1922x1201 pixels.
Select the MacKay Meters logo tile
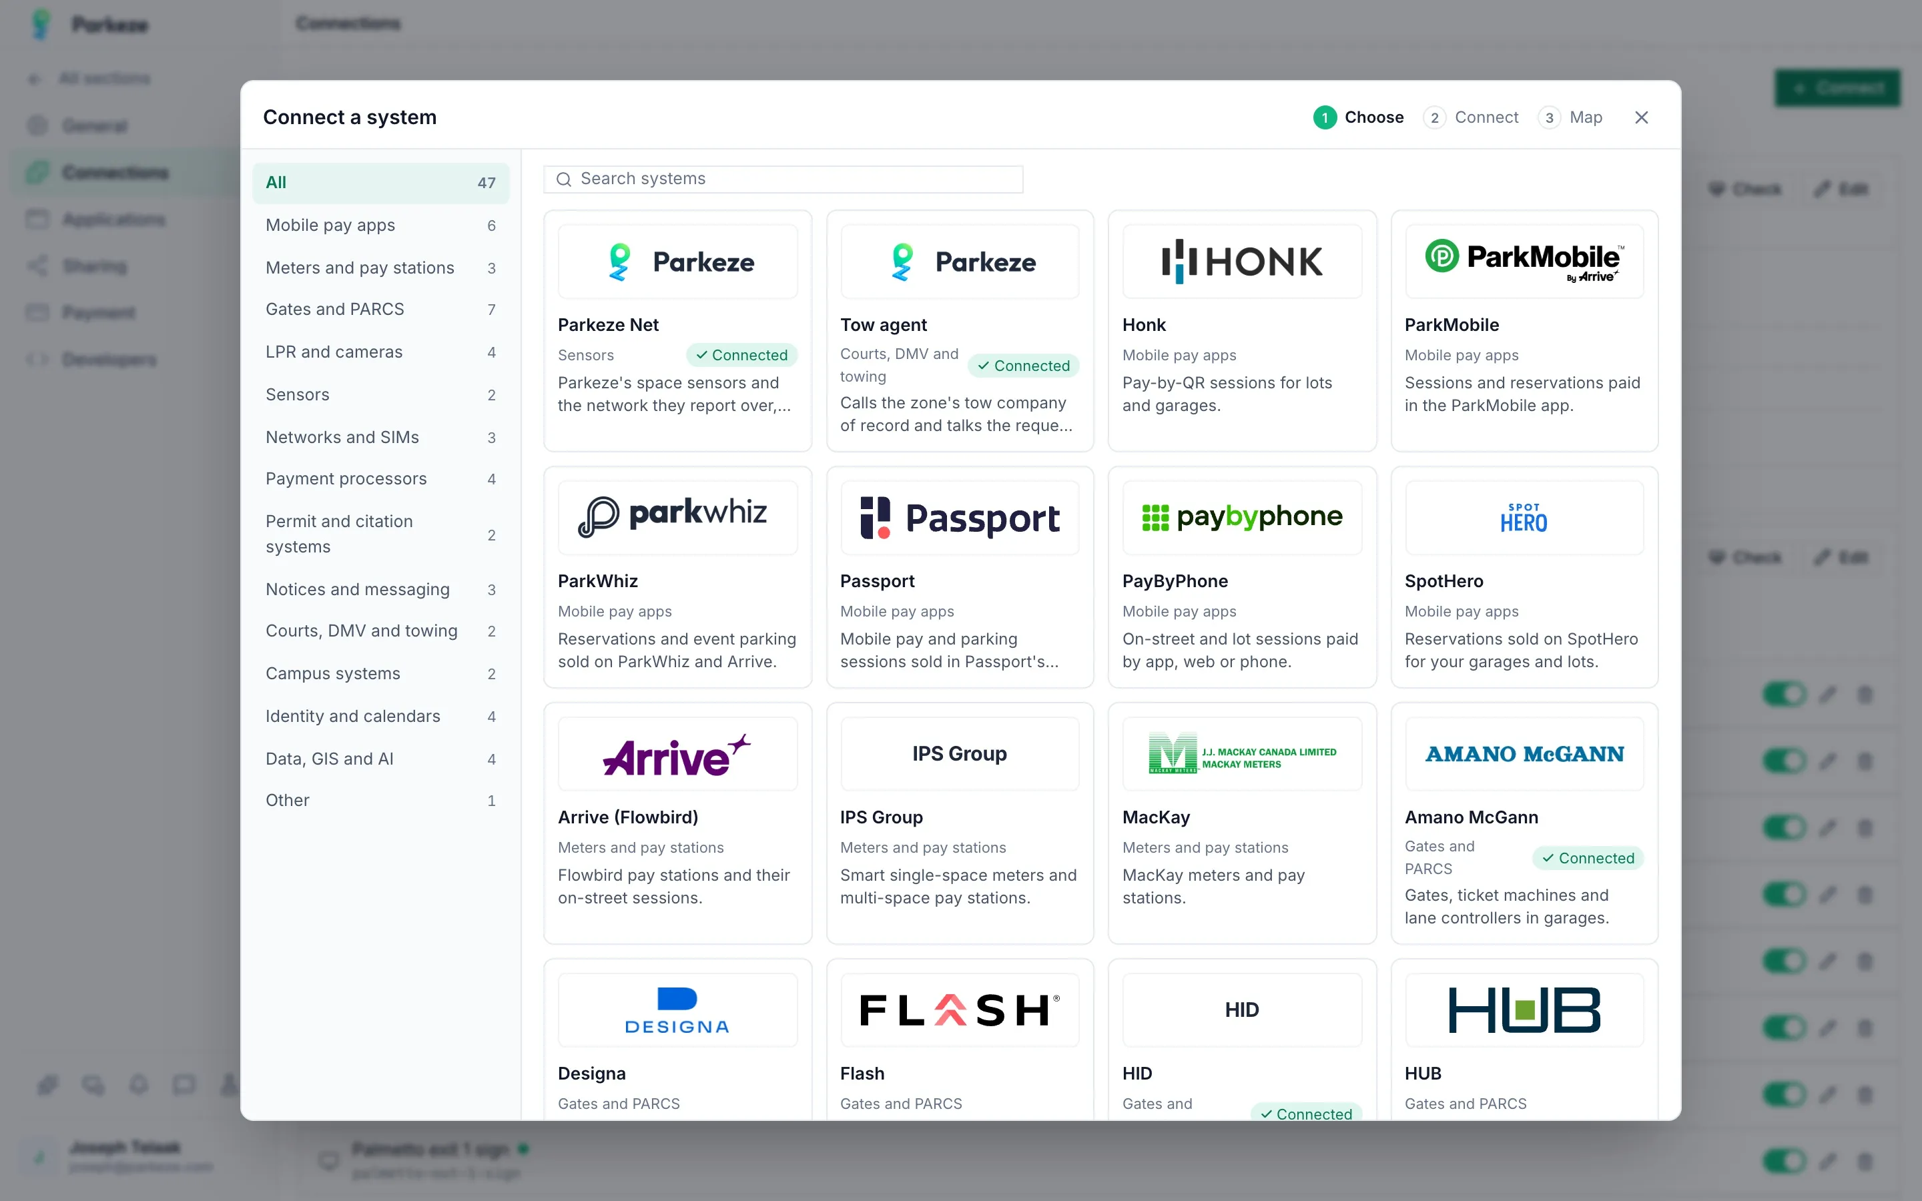point(1241,754)
